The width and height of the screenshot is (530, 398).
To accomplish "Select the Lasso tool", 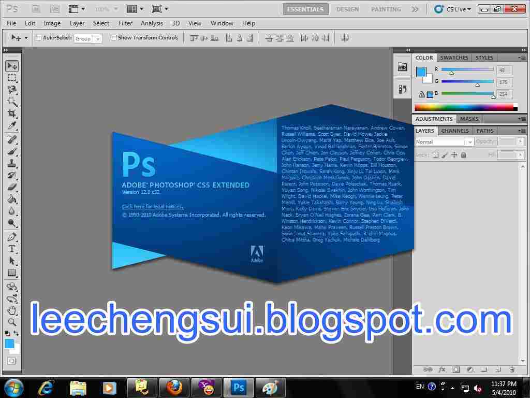I will (12, 90).
